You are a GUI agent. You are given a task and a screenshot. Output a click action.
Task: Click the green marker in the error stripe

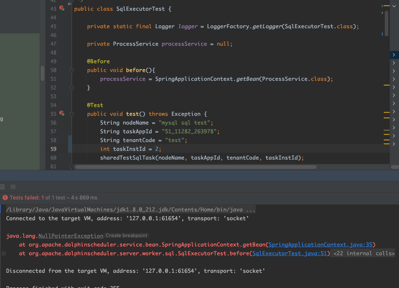(382, 6)
